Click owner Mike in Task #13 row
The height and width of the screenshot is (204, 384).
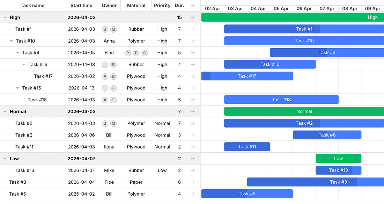point(109,170)
